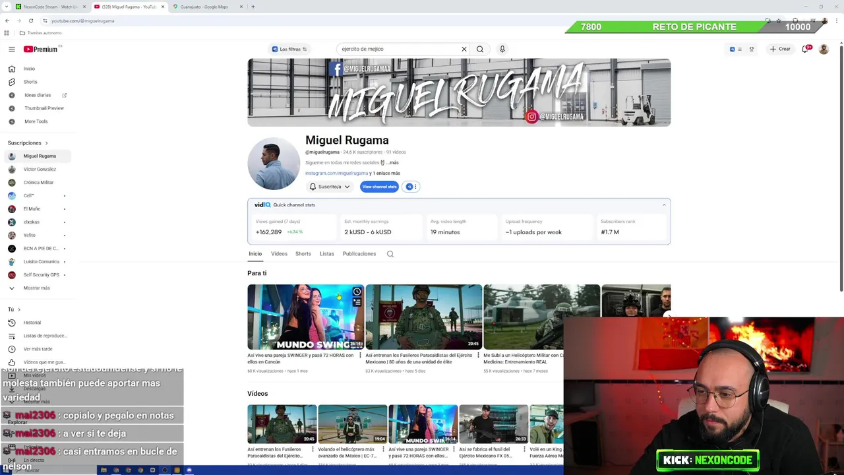This screenshot has height=475, width=844.
Task: Open 'Volando el helicóptero más avanzado' video
Action: pyautogui.click(x=352, y=424)
